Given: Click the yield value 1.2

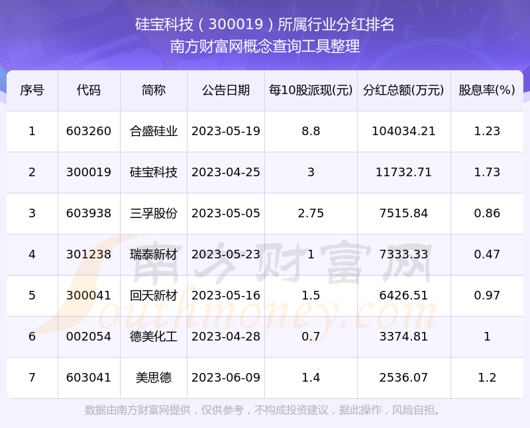Looking at the screenshot, I should (487, 378).
